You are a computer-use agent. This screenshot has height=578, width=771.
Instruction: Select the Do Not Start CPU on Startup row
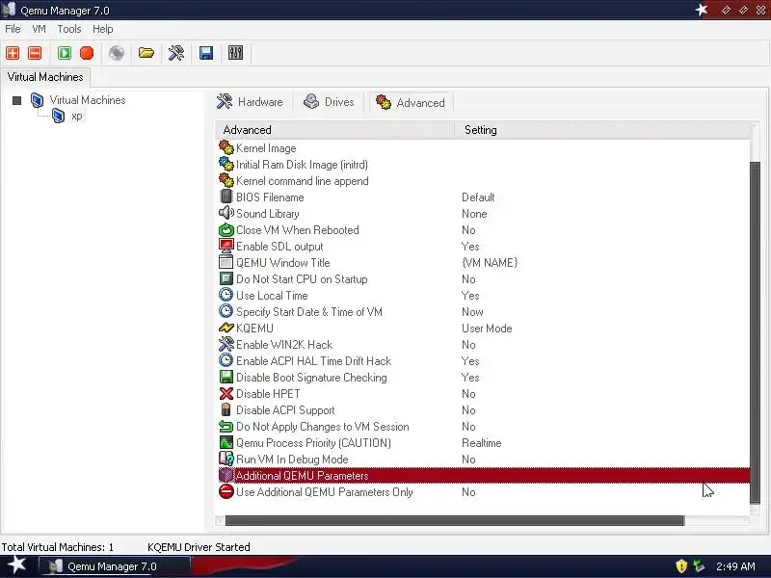pyautogui.click(x=484, y=278)
